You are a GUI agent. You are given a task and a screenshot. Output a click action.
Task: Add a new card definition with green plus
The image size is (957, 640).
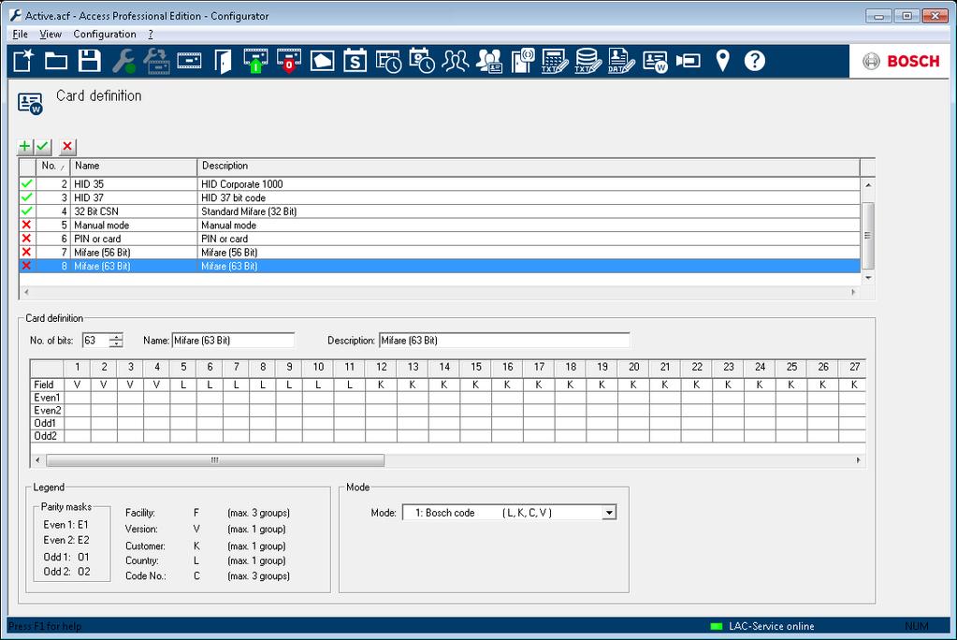click(x=24, y=147)
